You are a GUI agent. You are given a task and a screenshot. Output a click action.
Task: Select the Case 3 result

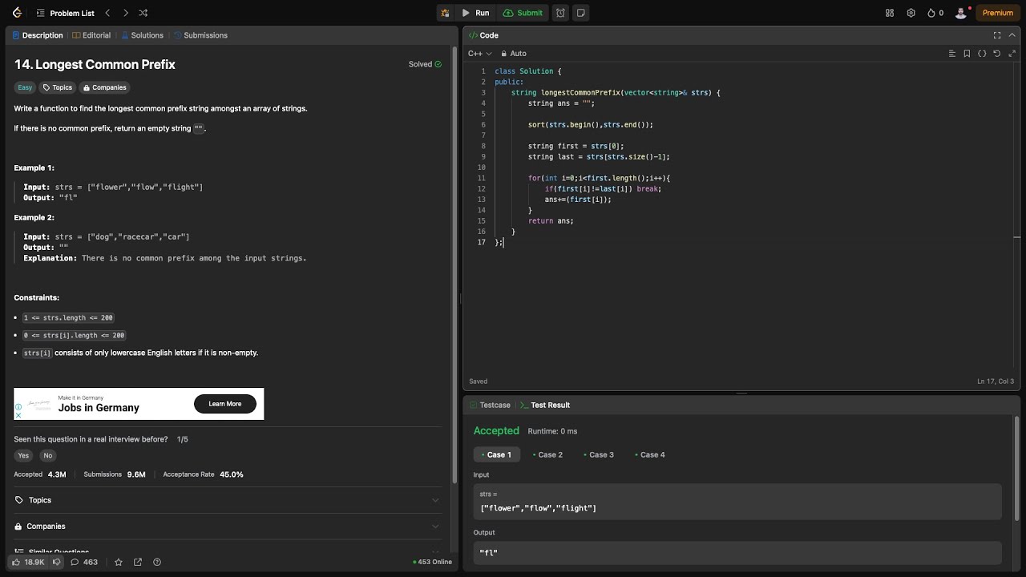click(599, 454)
